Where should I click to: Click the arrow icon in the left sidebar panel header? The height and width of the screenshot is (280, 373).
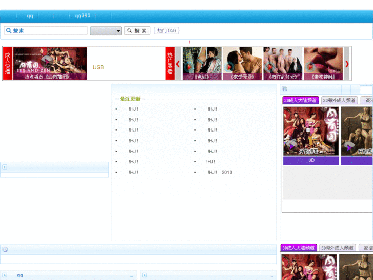click(5, 167)
